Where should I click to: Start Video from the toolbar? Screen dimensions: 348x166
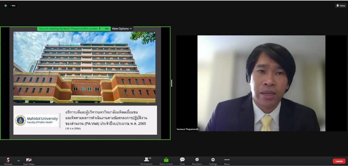coord(29,160)
